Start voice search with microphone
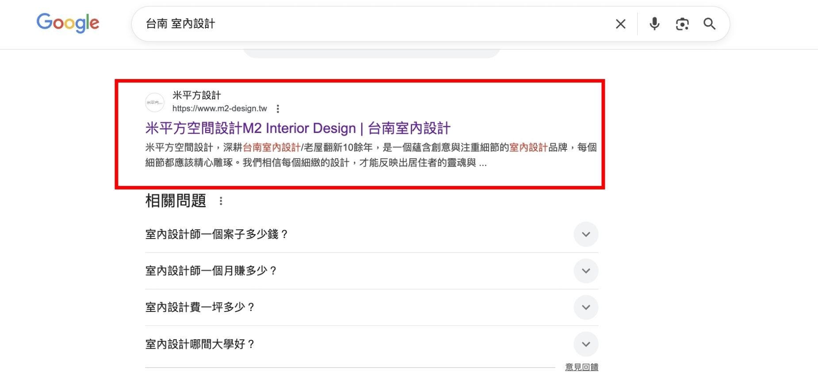This screenshot has height=391, width=818. pos(654,24)
